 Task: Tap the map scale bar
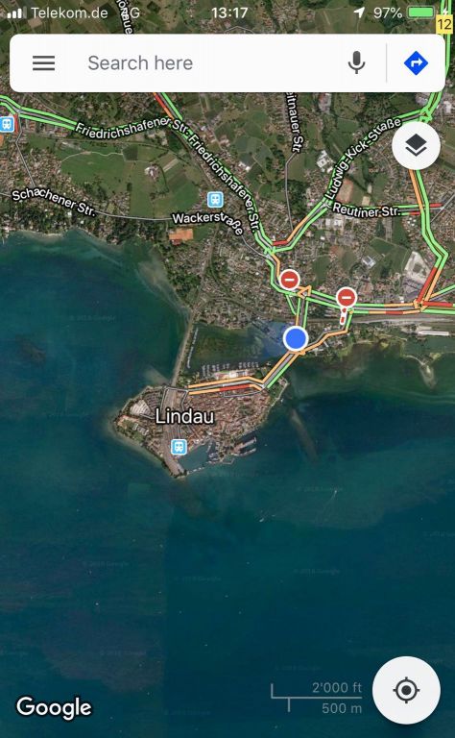click(317, 698)
